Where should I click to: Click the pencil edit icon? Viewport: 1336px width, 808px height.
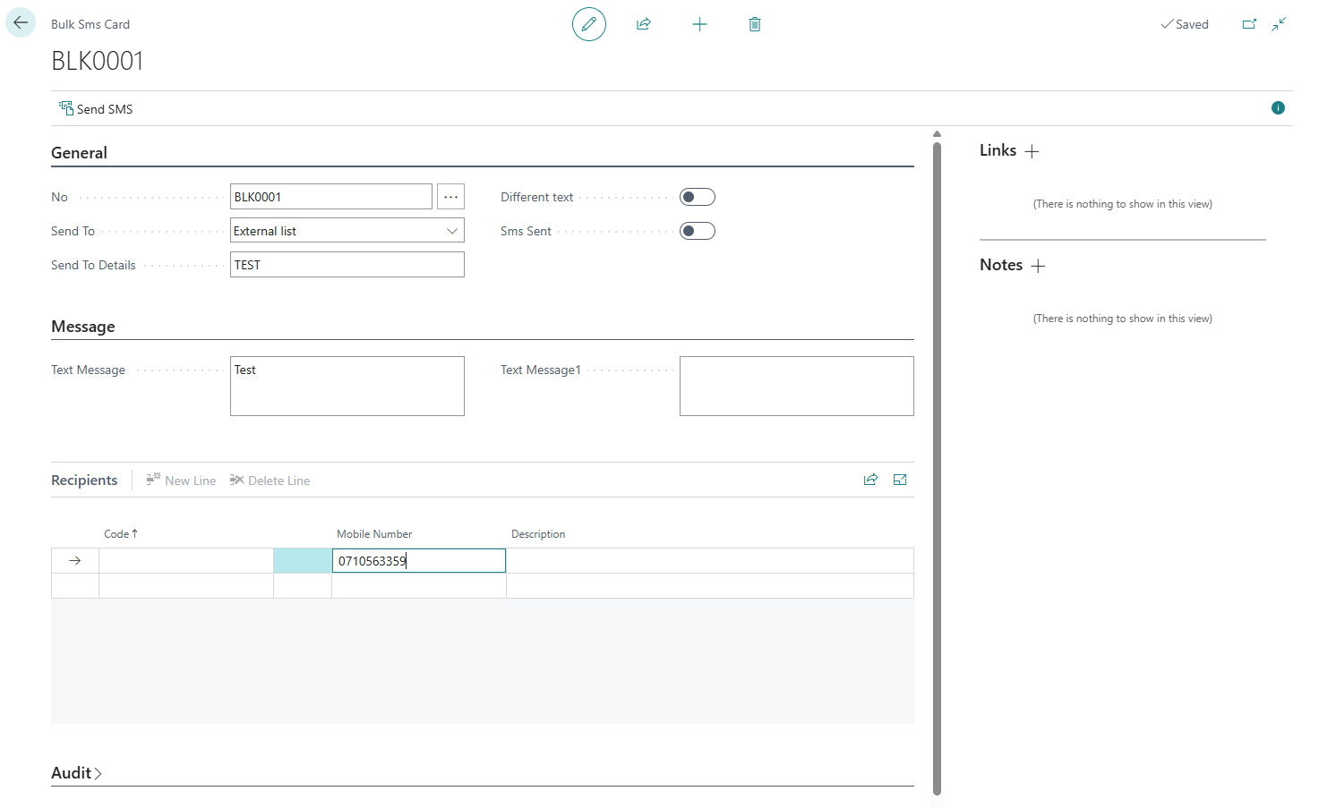coord(589,24)
